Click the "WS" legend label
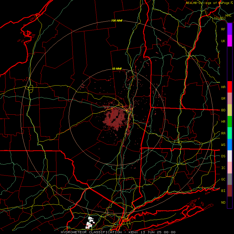 coord(223,145)
